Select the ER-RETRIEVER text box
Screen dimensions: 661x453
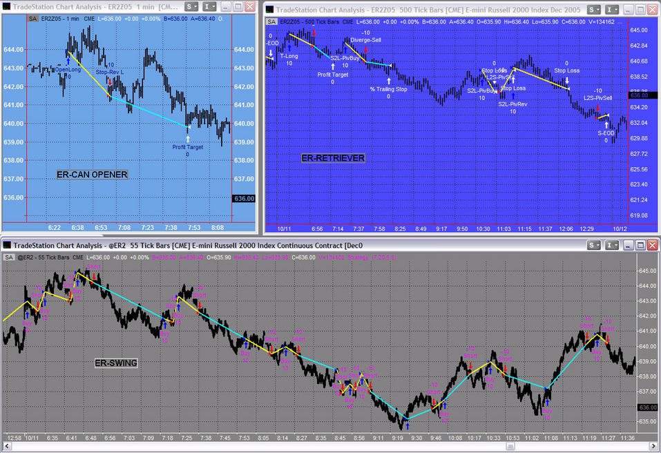[x=333, y=158]
